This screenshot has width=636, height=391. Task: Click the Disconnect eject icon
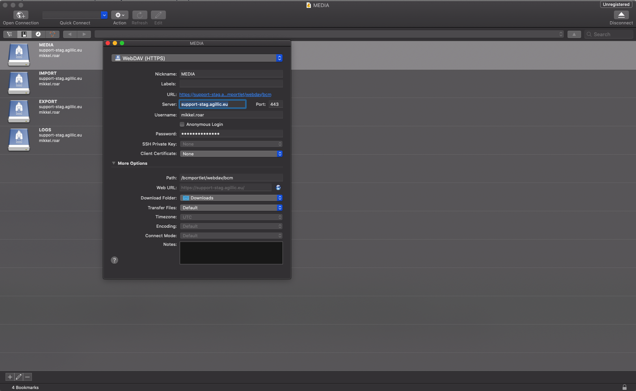click(x=621, y=15)
